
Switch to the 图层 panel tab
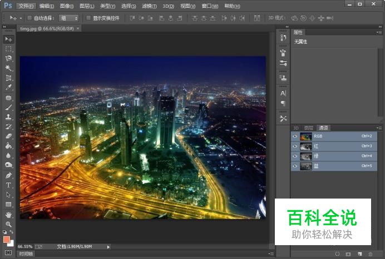click(309, 128)
